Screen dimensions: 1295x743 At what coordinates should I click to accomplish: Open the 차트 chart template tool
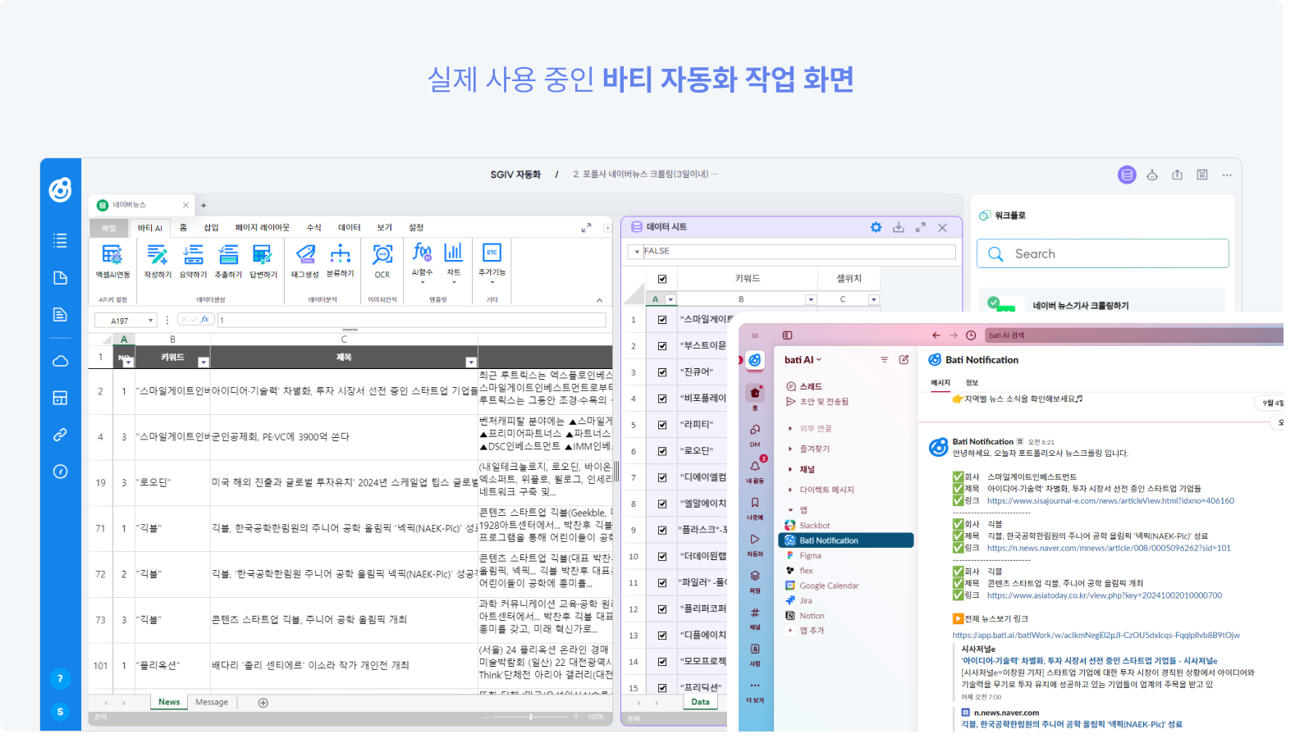pos(454,261)
